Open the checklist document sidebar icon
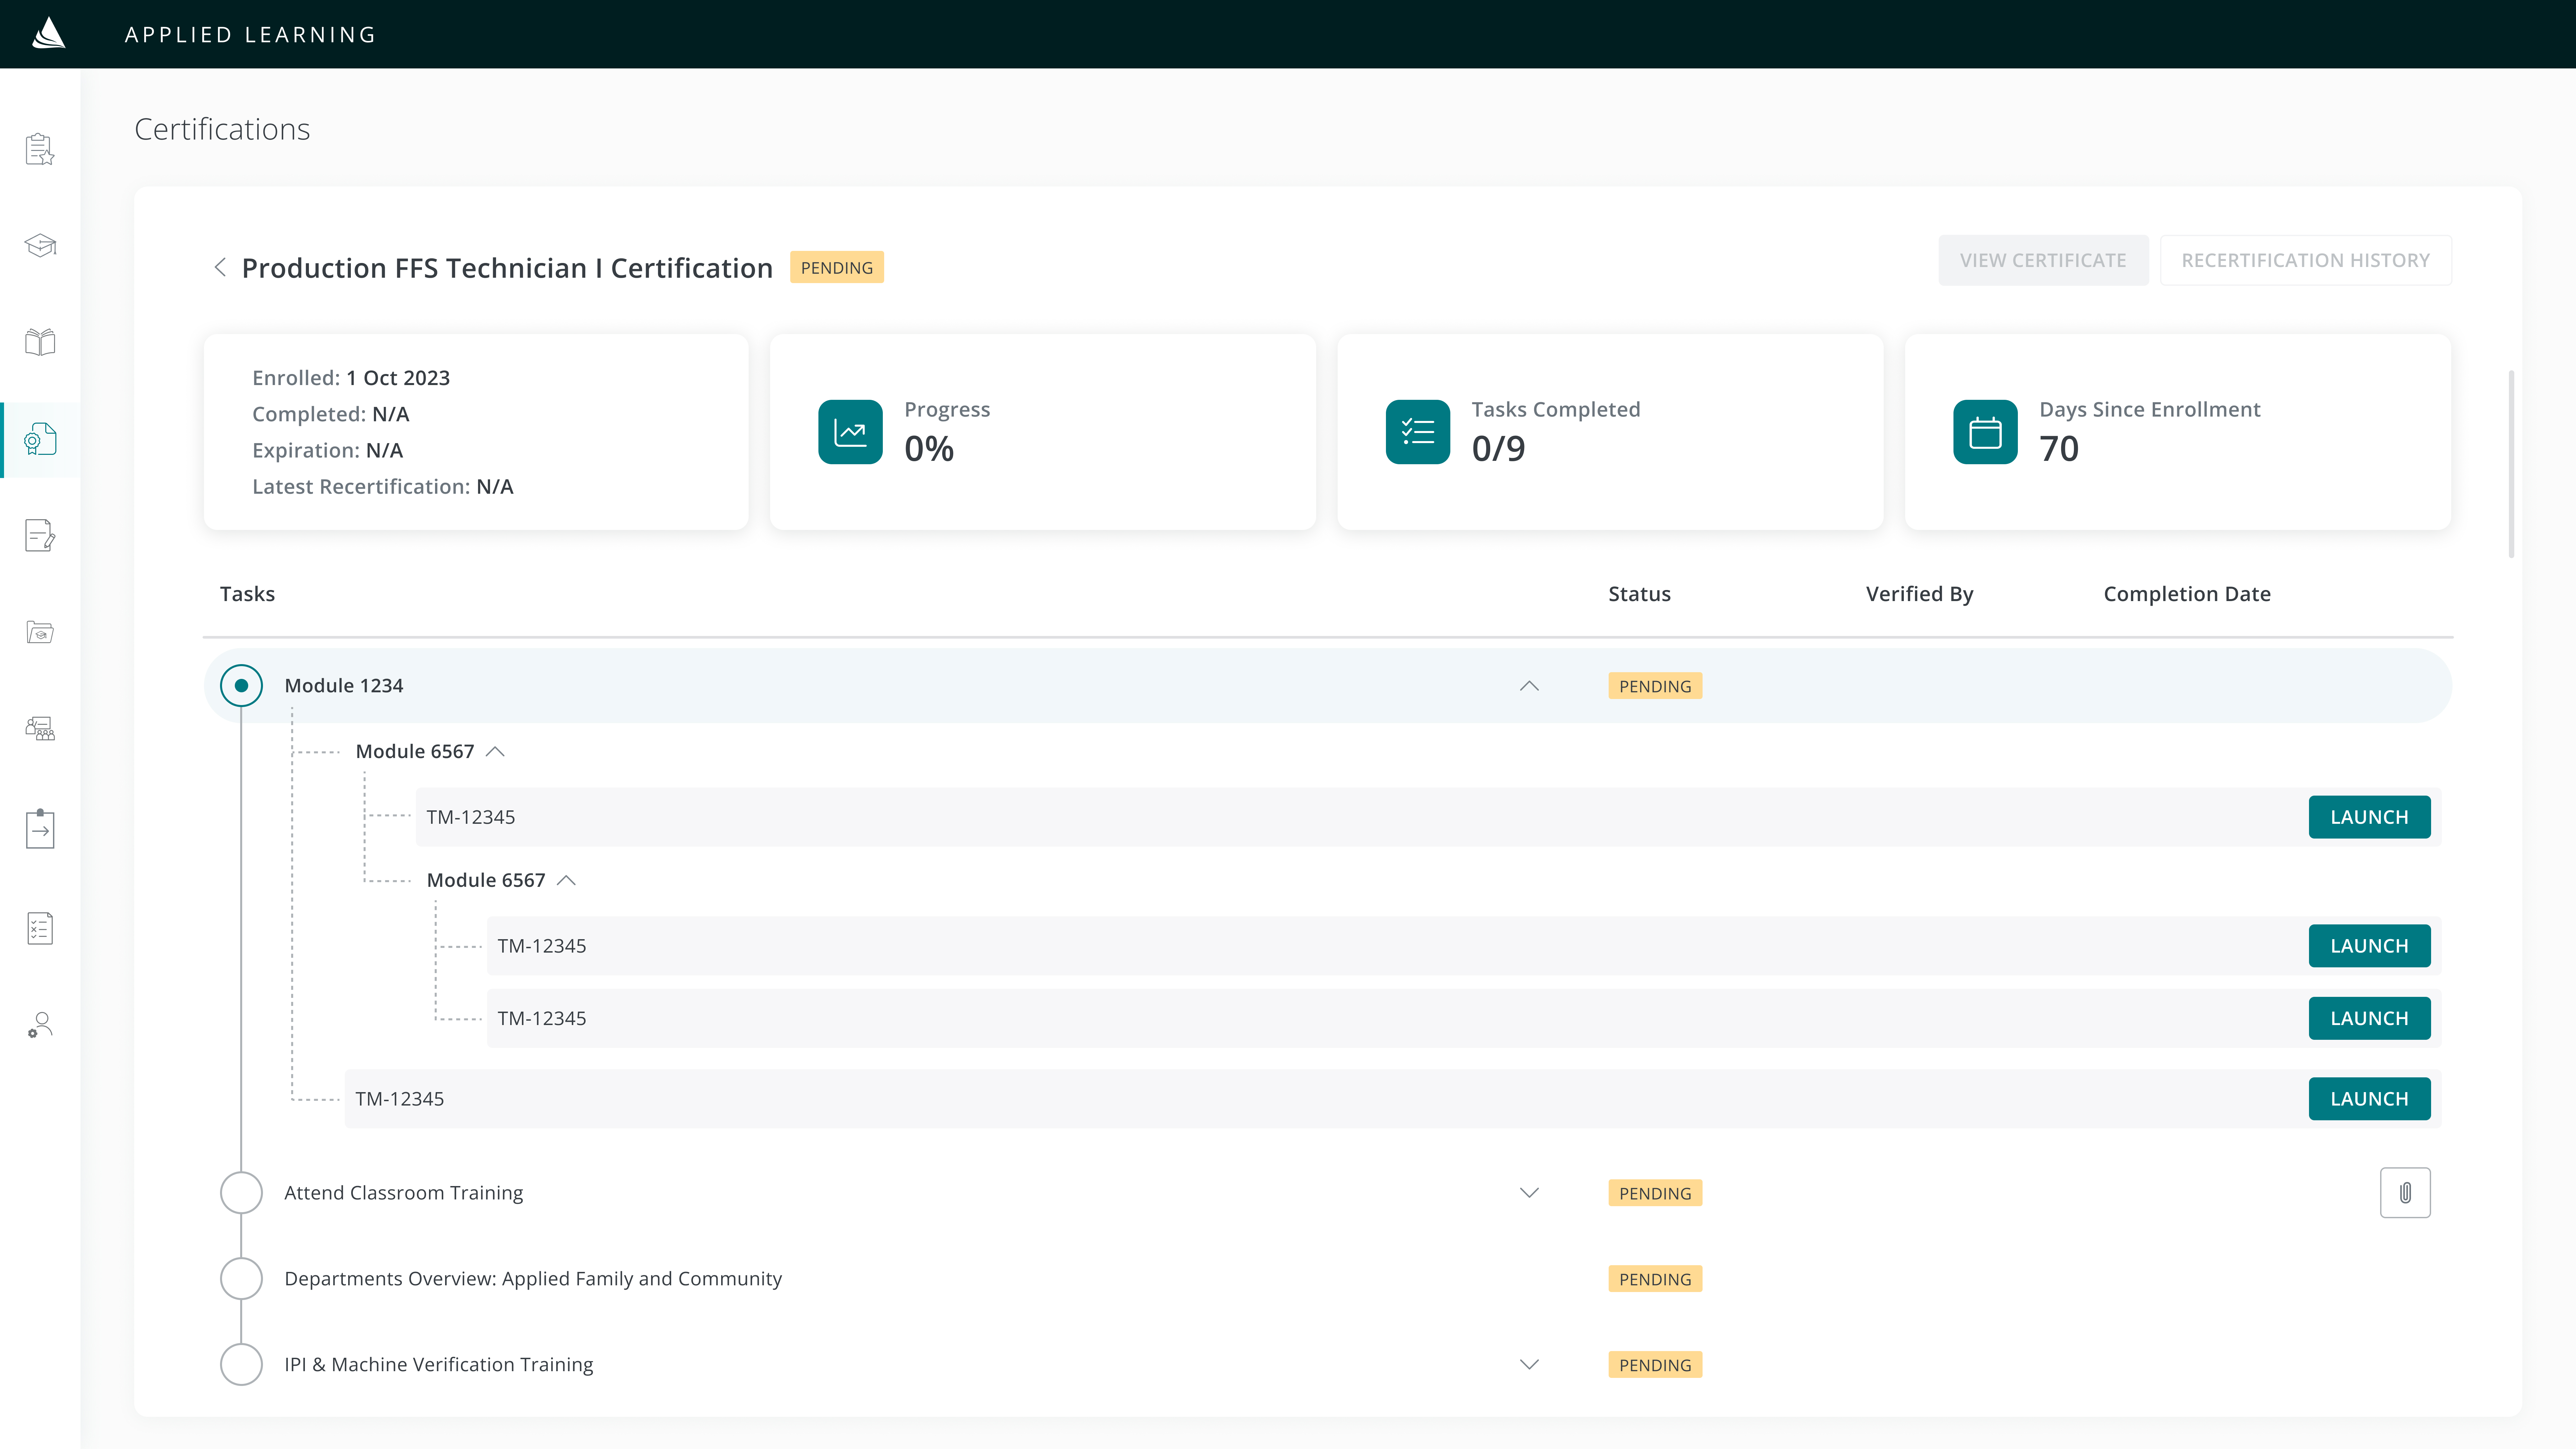 [40, 928]
